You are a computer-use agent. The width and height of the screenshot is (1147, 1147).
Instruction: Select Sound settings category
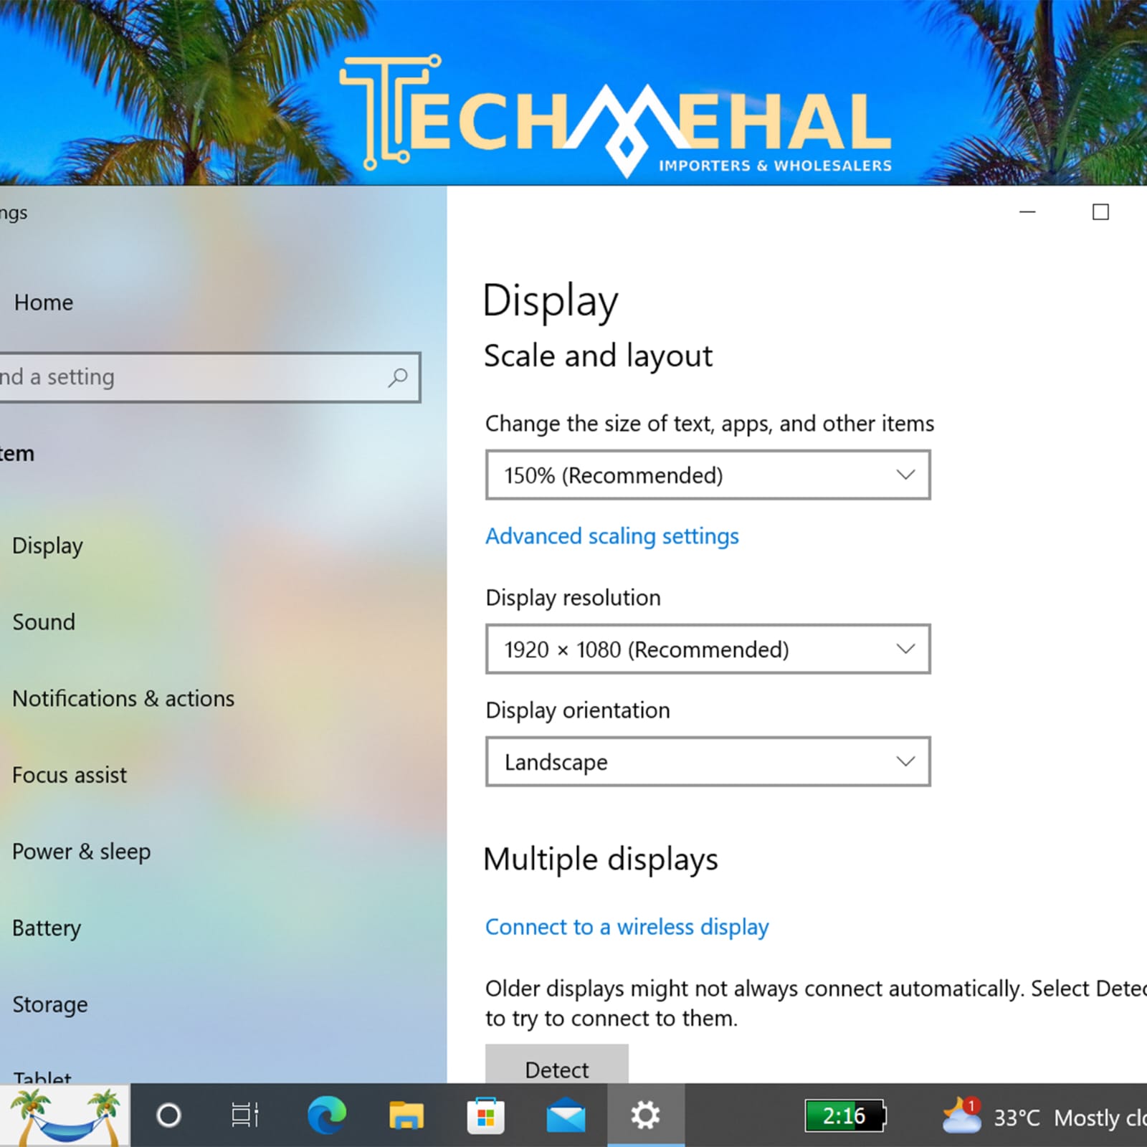point(44,622)
